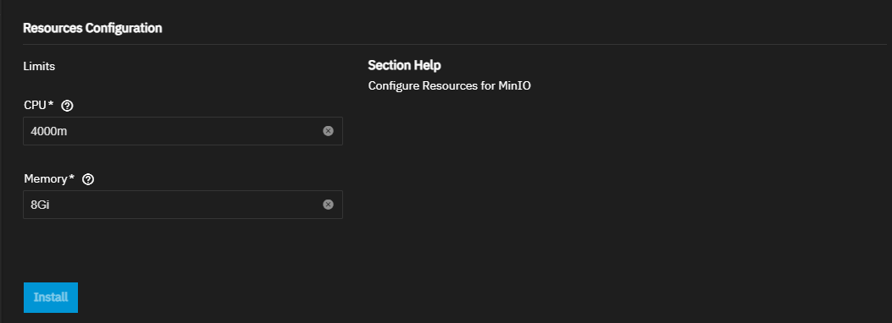
Task: Click the Install button
Action: pos(51,298)
